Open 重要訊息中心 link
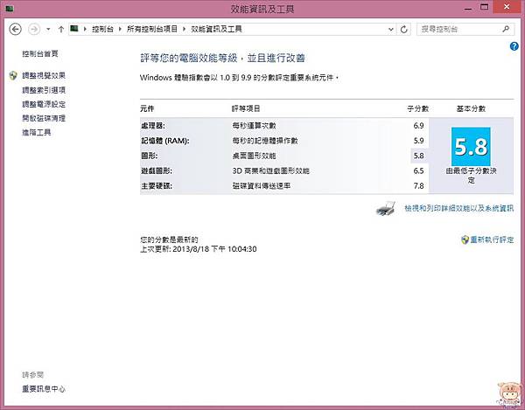 click(44, 389)
